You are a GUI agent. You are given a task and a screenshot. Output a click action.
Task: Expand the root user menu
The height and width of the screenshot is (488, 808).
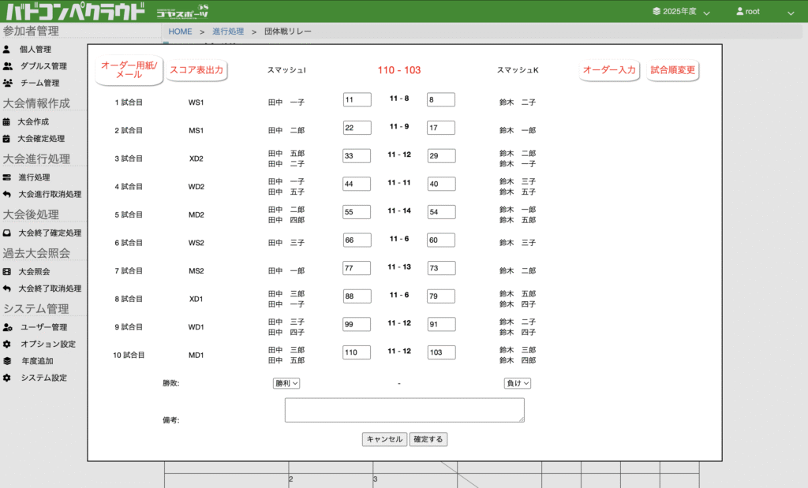pyautogui.click(x=764, y=12)
